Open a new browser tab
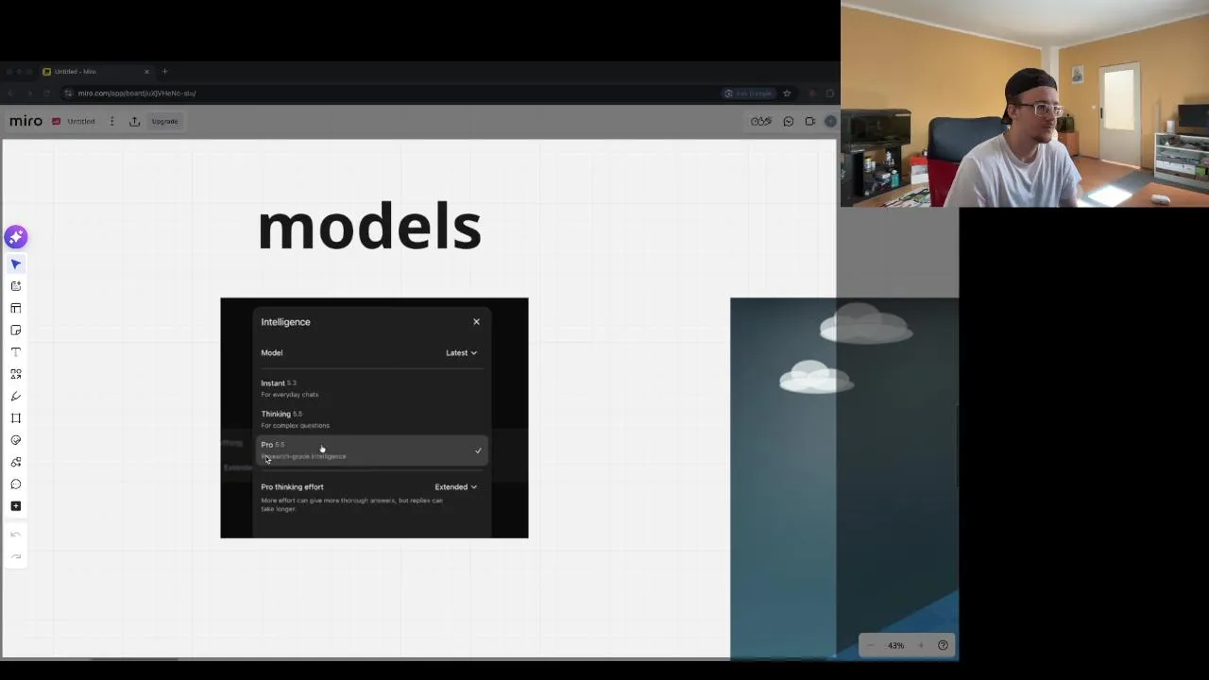This screenshot has height=680, width=1209. (x=164, y=72)
